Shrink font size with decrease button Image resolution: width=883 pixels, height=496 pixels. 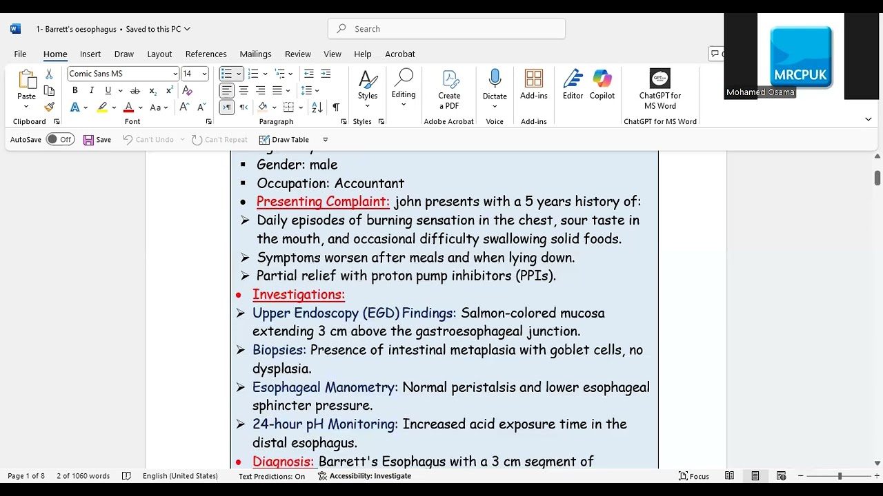coord(201,107)
